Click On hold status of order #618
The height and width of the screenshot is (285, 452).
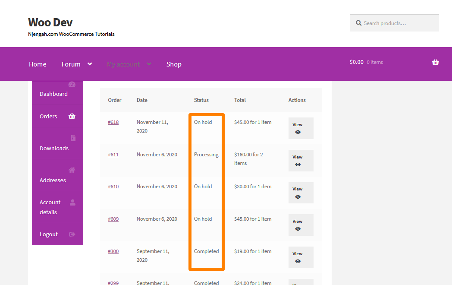[x=203, y=122]
